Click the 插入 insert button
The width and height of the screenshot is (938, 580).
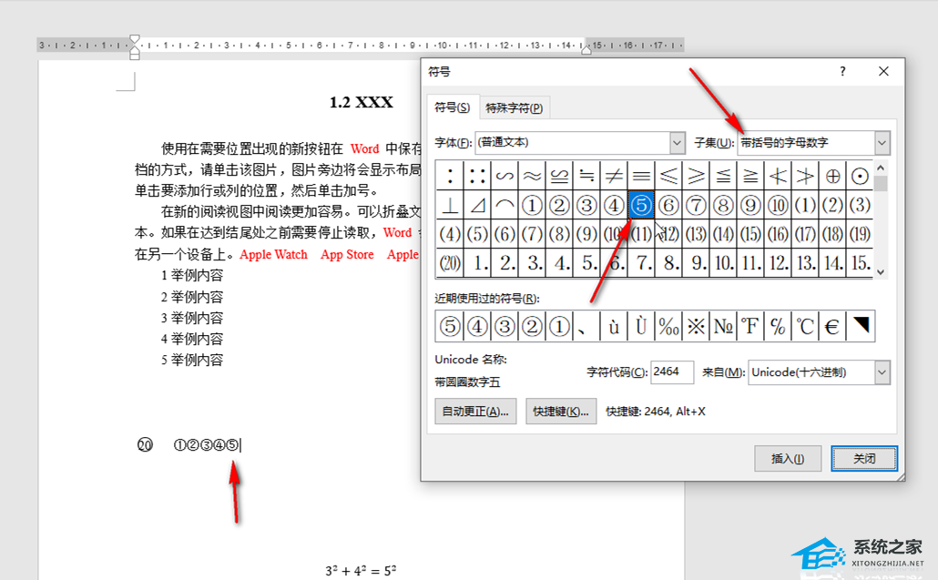(788, 459)
